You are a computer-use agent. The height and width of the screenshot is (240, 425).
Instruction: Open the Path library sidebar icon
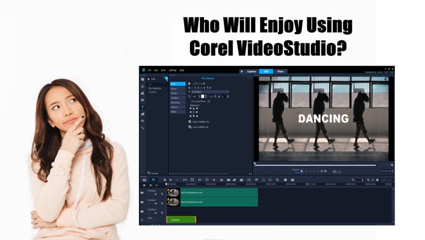142,128
